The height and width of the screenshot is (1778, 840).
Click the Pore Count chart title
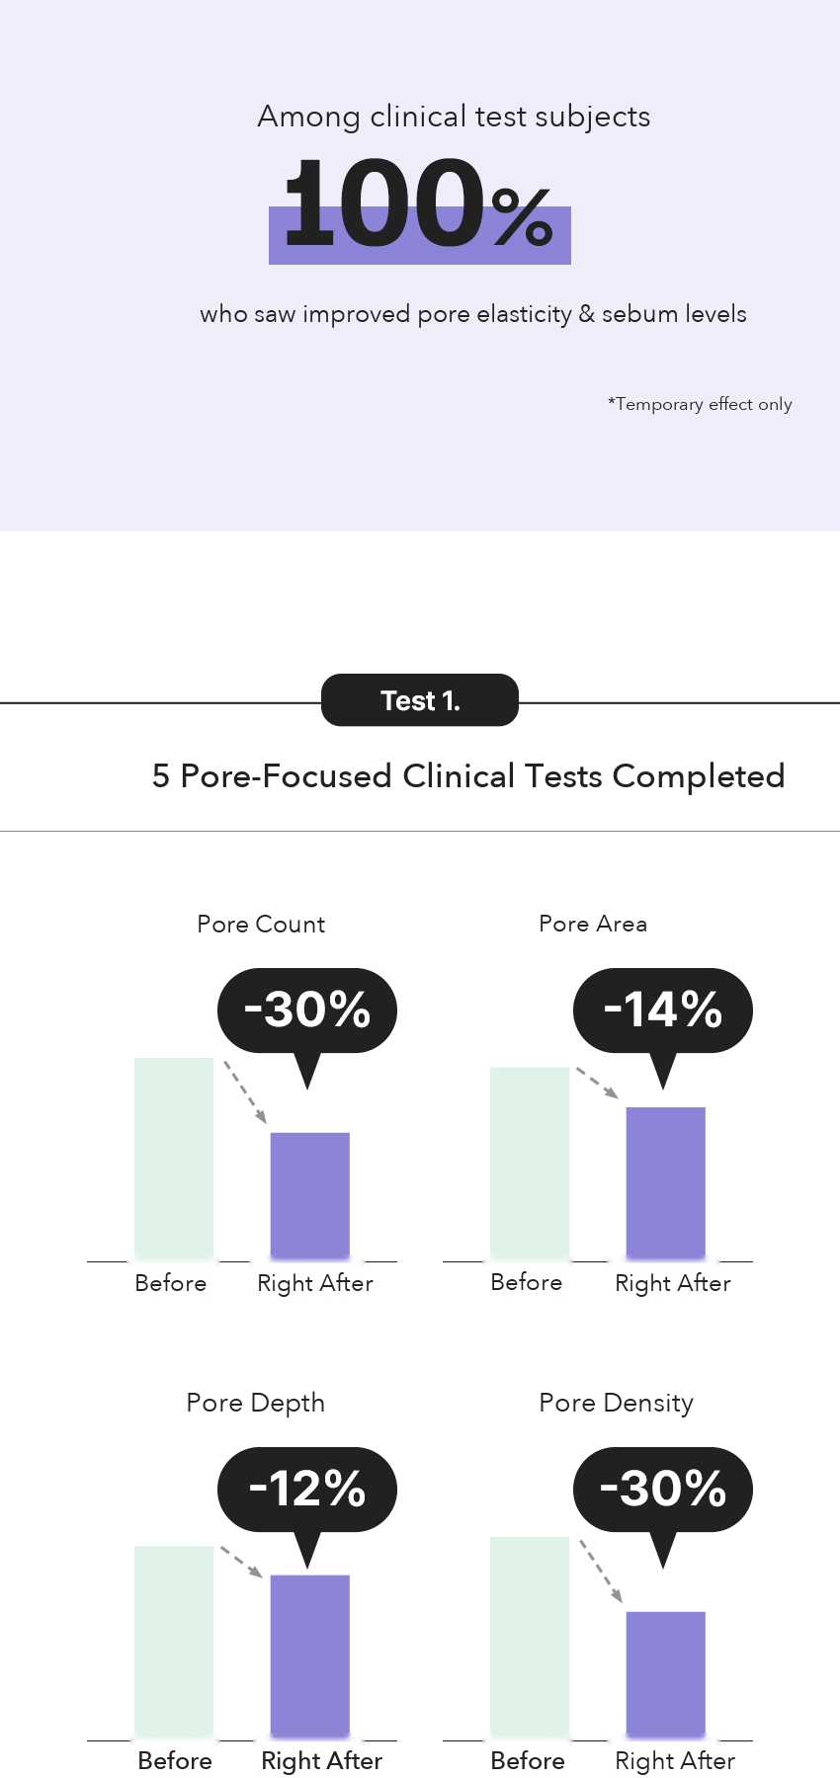coord(261,925)
